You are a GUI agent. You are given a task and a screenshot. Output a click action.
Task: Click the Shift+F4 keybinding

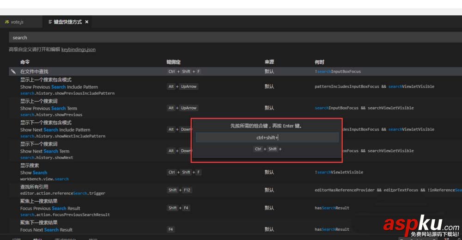coord(178,208)
